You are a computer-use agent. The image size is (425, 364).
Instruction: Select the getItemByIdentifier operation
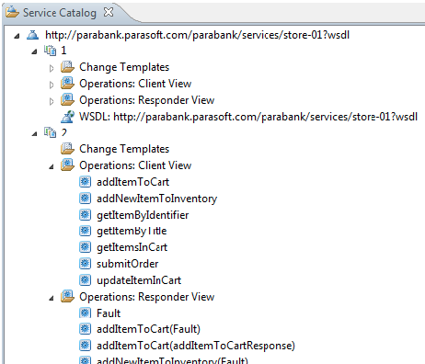coord(143,215)
